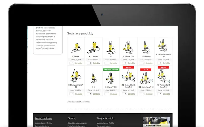
Task: Open Vysokotlakové čističe under Firmy a živnostníci
Action: [x=105, y=123]
